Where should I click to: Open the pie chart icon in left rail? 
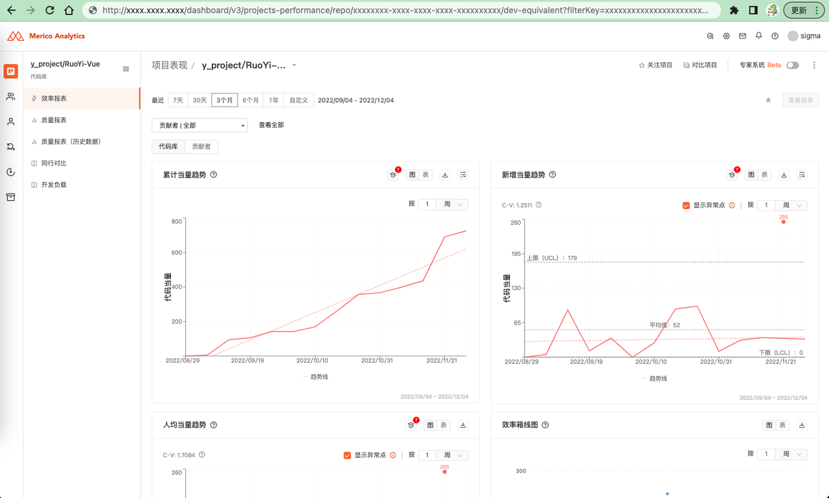tap(11, 172)
